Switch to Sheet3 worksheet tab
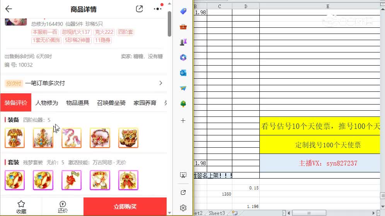This screenshot has height=216, width=385. click(216, 213)
